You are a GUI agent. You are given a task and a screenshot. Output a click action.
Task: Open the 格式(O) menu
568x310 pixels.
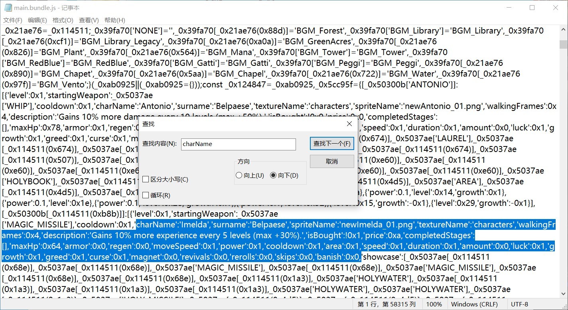(63, 20)
